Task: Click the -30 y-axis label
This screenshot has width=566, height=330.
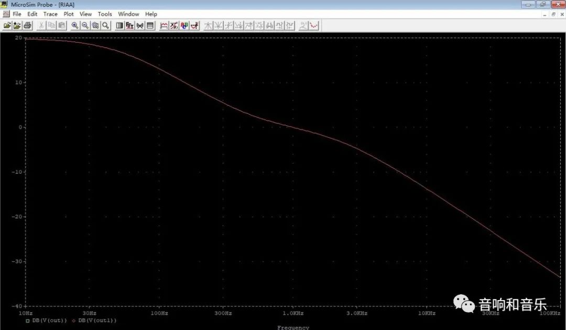Action: pos(17,261)
